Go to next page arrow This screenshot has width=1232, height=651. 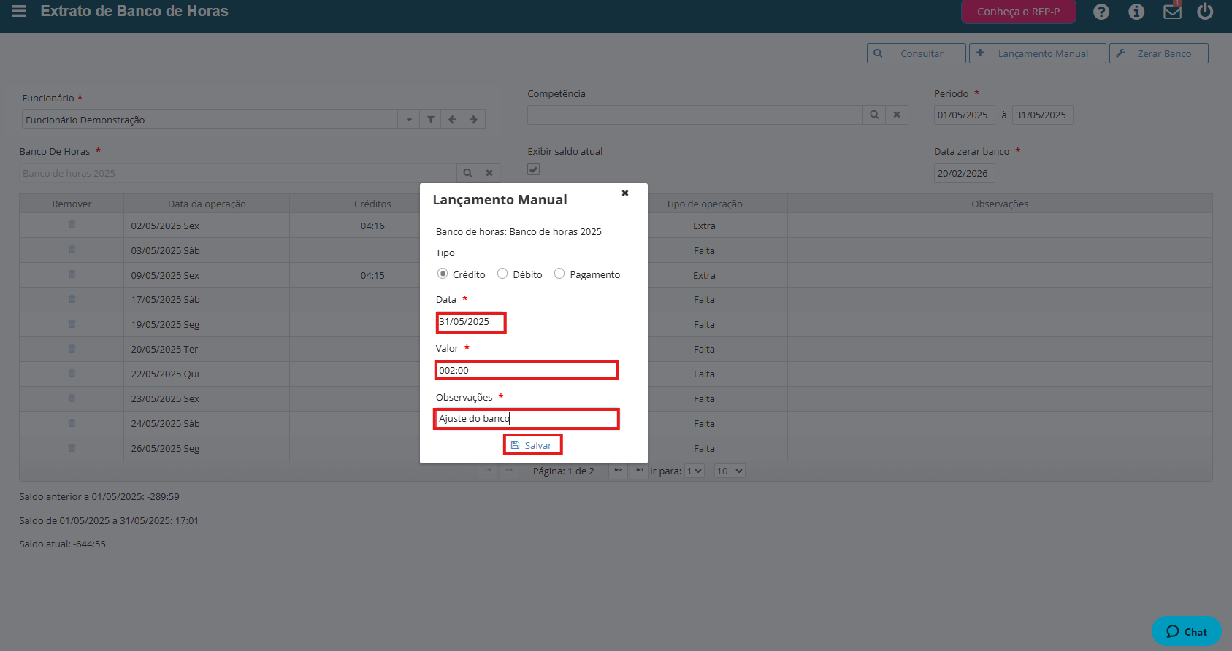click(x=618, y=471)
